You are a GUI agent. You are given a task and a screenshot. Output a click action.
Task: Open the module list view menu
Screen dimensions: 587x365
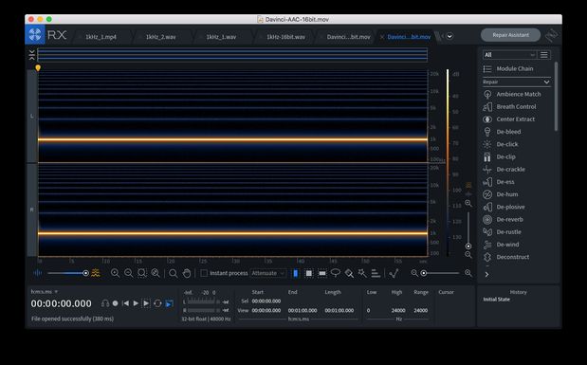544,55
